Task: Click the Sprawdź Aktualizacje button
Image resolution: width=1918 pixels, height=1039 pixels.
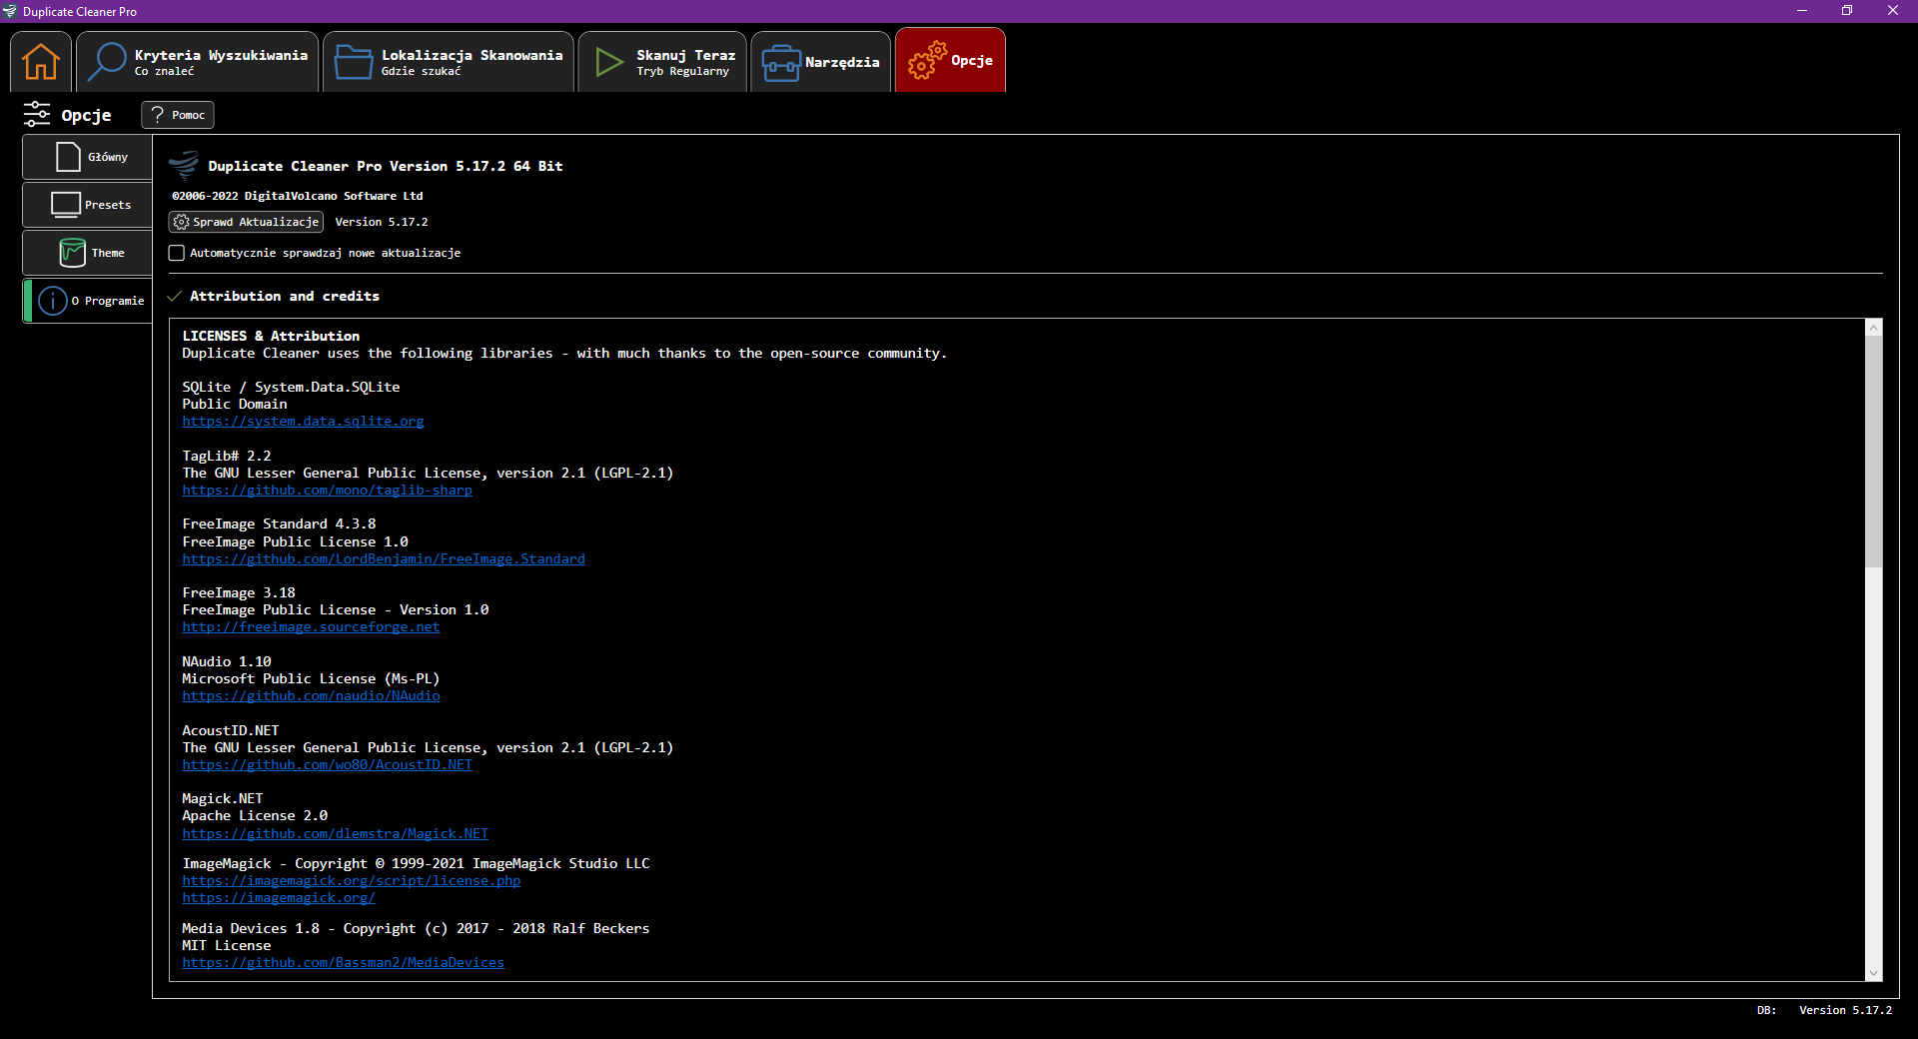Action: point(246,222)
